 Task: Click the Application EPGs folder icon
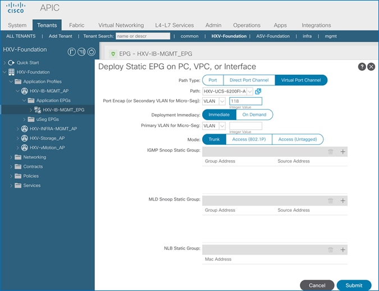point(31,101)
